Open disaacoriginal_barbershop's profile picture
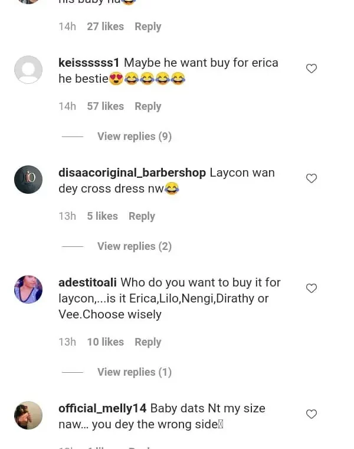Viewport: 354px width, 449px height. (28, 180)
